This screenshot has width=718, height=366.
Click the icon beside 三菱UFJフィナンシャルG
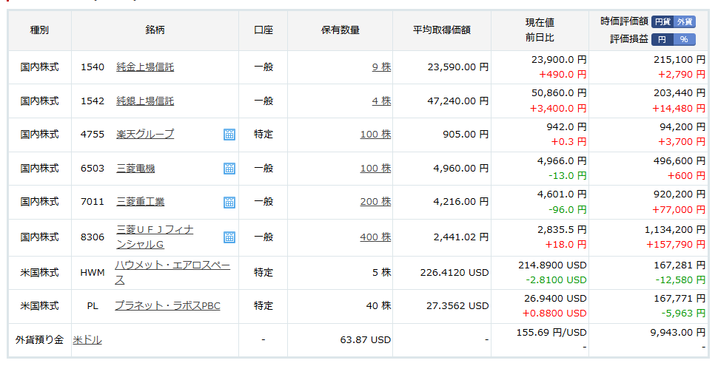[x=229, y=237]
